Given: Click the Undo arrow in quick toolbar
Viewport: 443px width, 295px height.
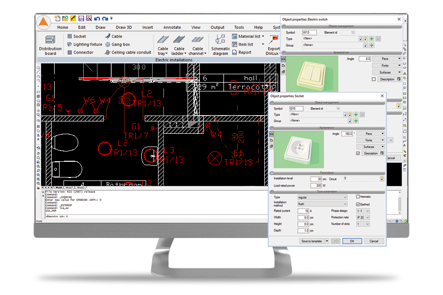Looking at the screenshot, I should pyautogui.click(x=97, y=19).
